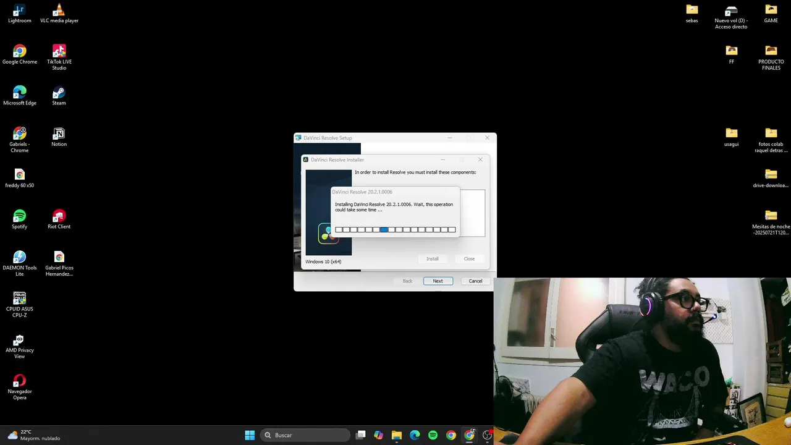
Task: Open sebas folder on desktop
Action: pyautogui.click(x=692, y=14)
